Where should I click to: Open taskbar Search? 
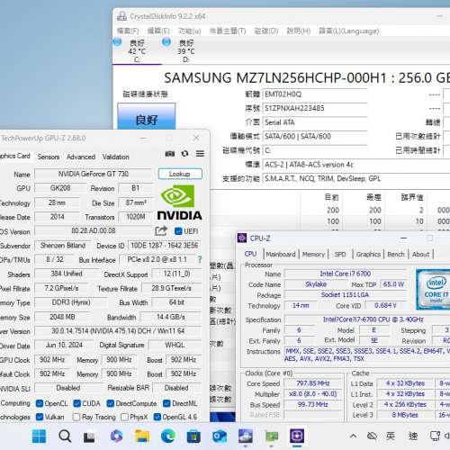65,436
